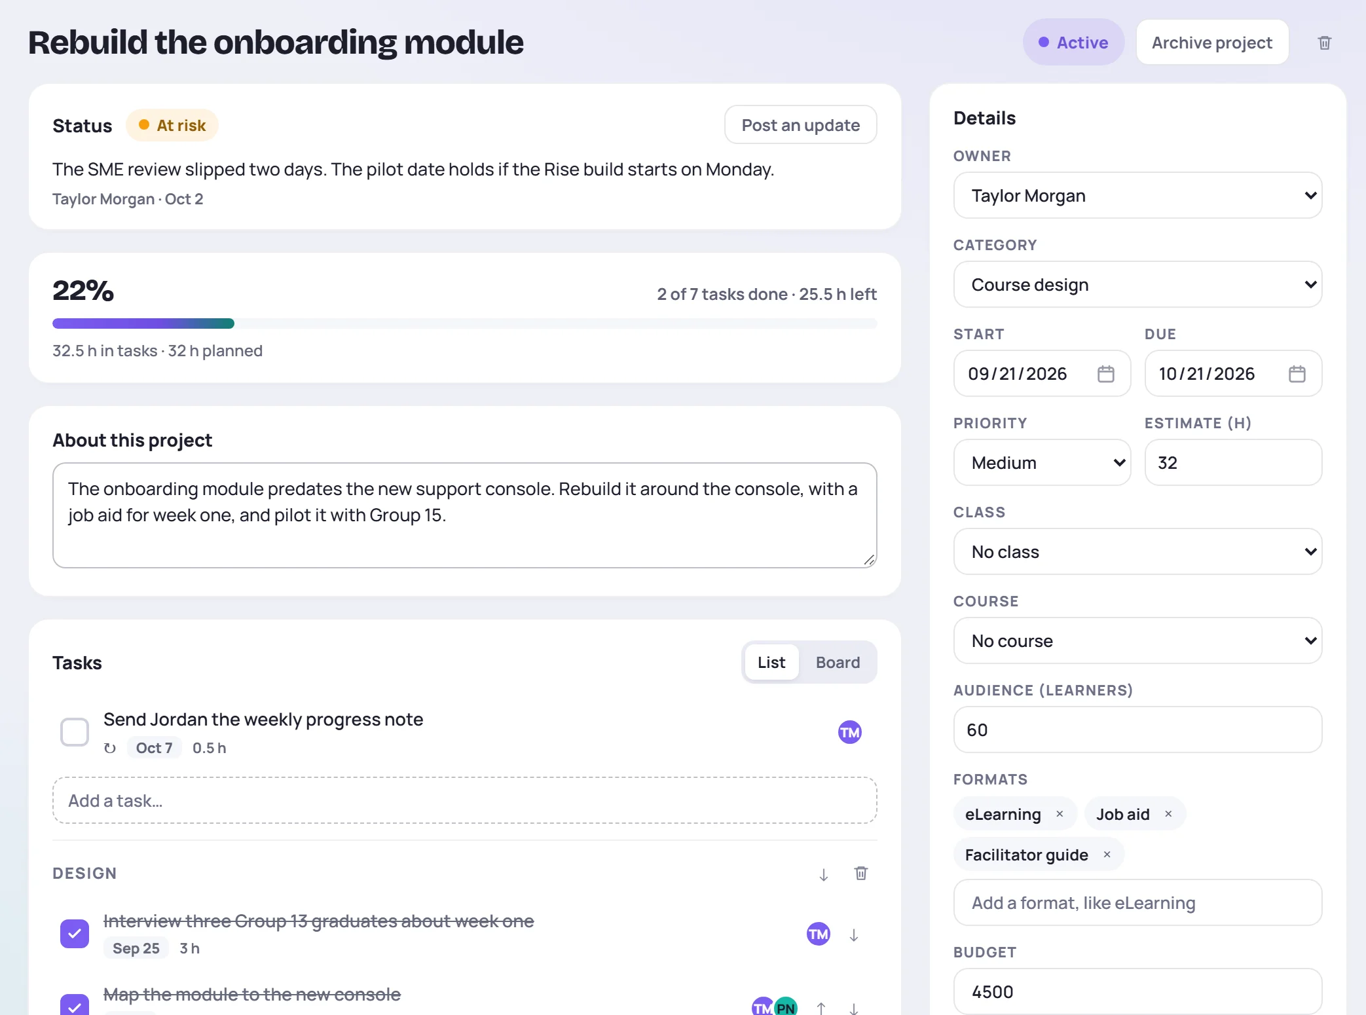Click the recurring icon on the weekly progress note task

pos(110,748)
